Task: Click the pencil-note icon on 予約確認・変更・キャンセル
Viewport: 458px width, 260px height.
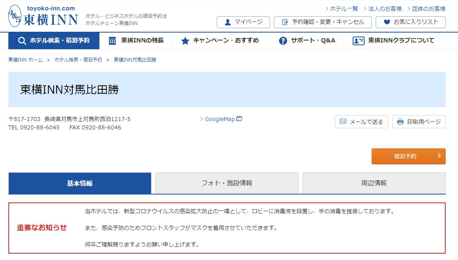Action: [285, 22]
